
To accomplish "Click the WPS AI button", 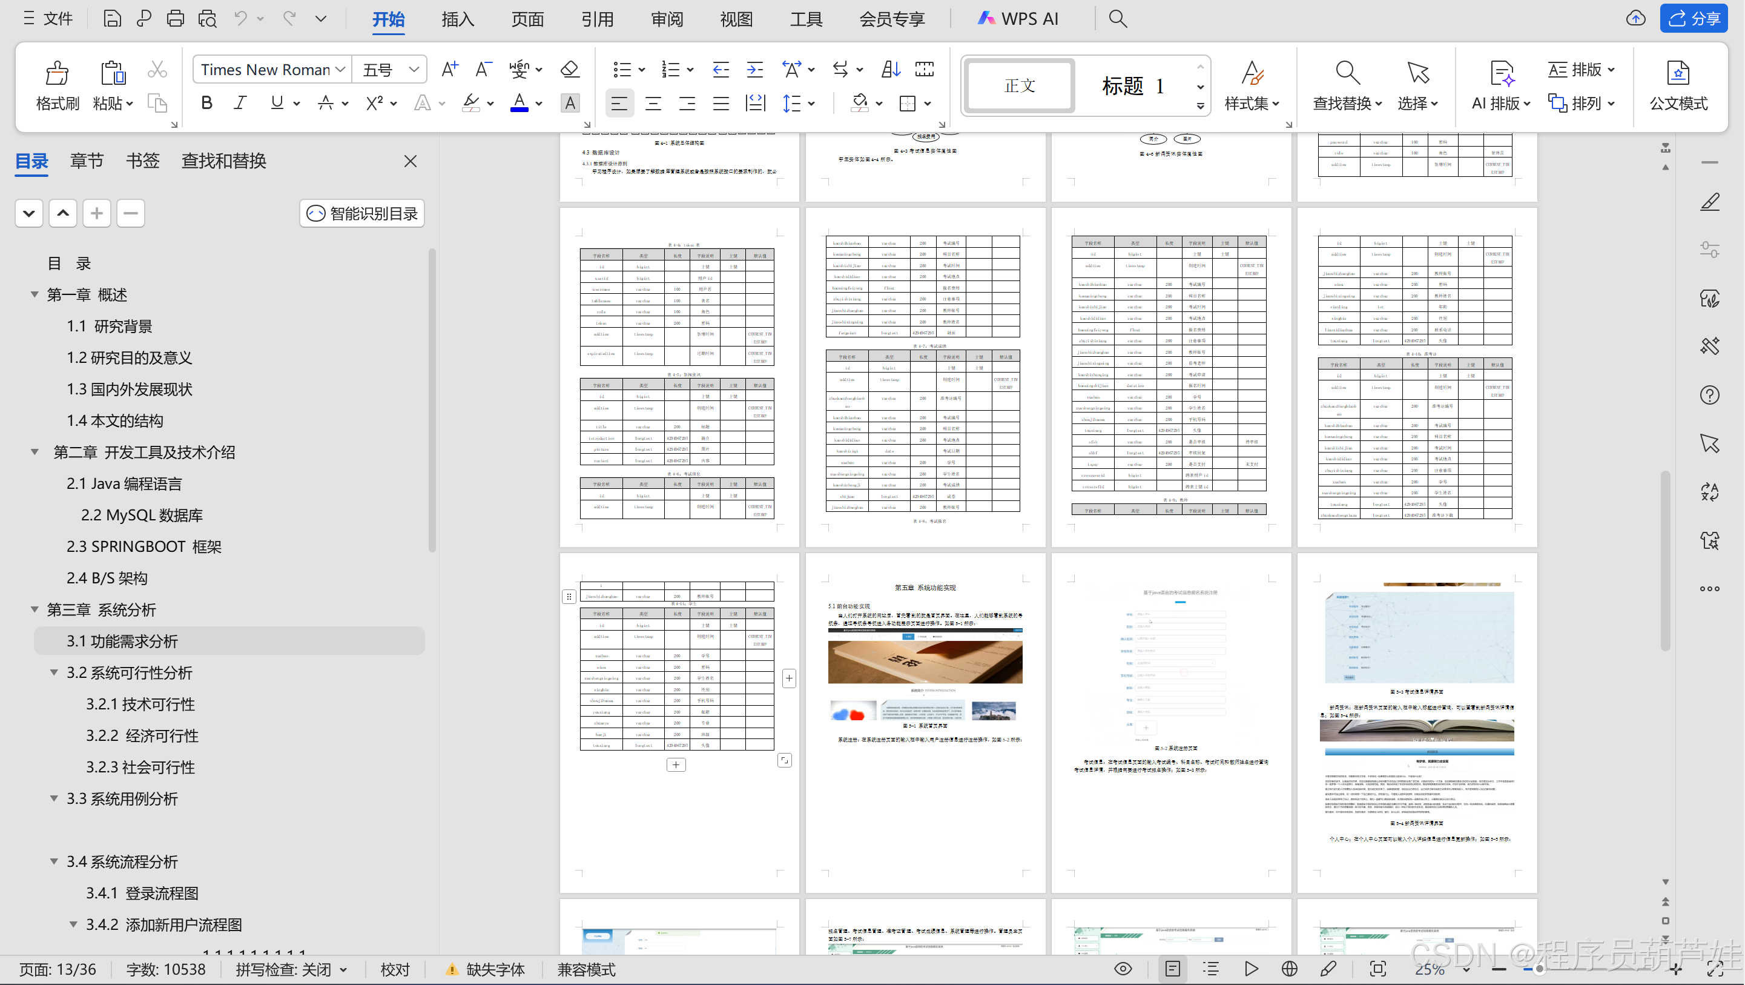I will (x=1017, y=18).
